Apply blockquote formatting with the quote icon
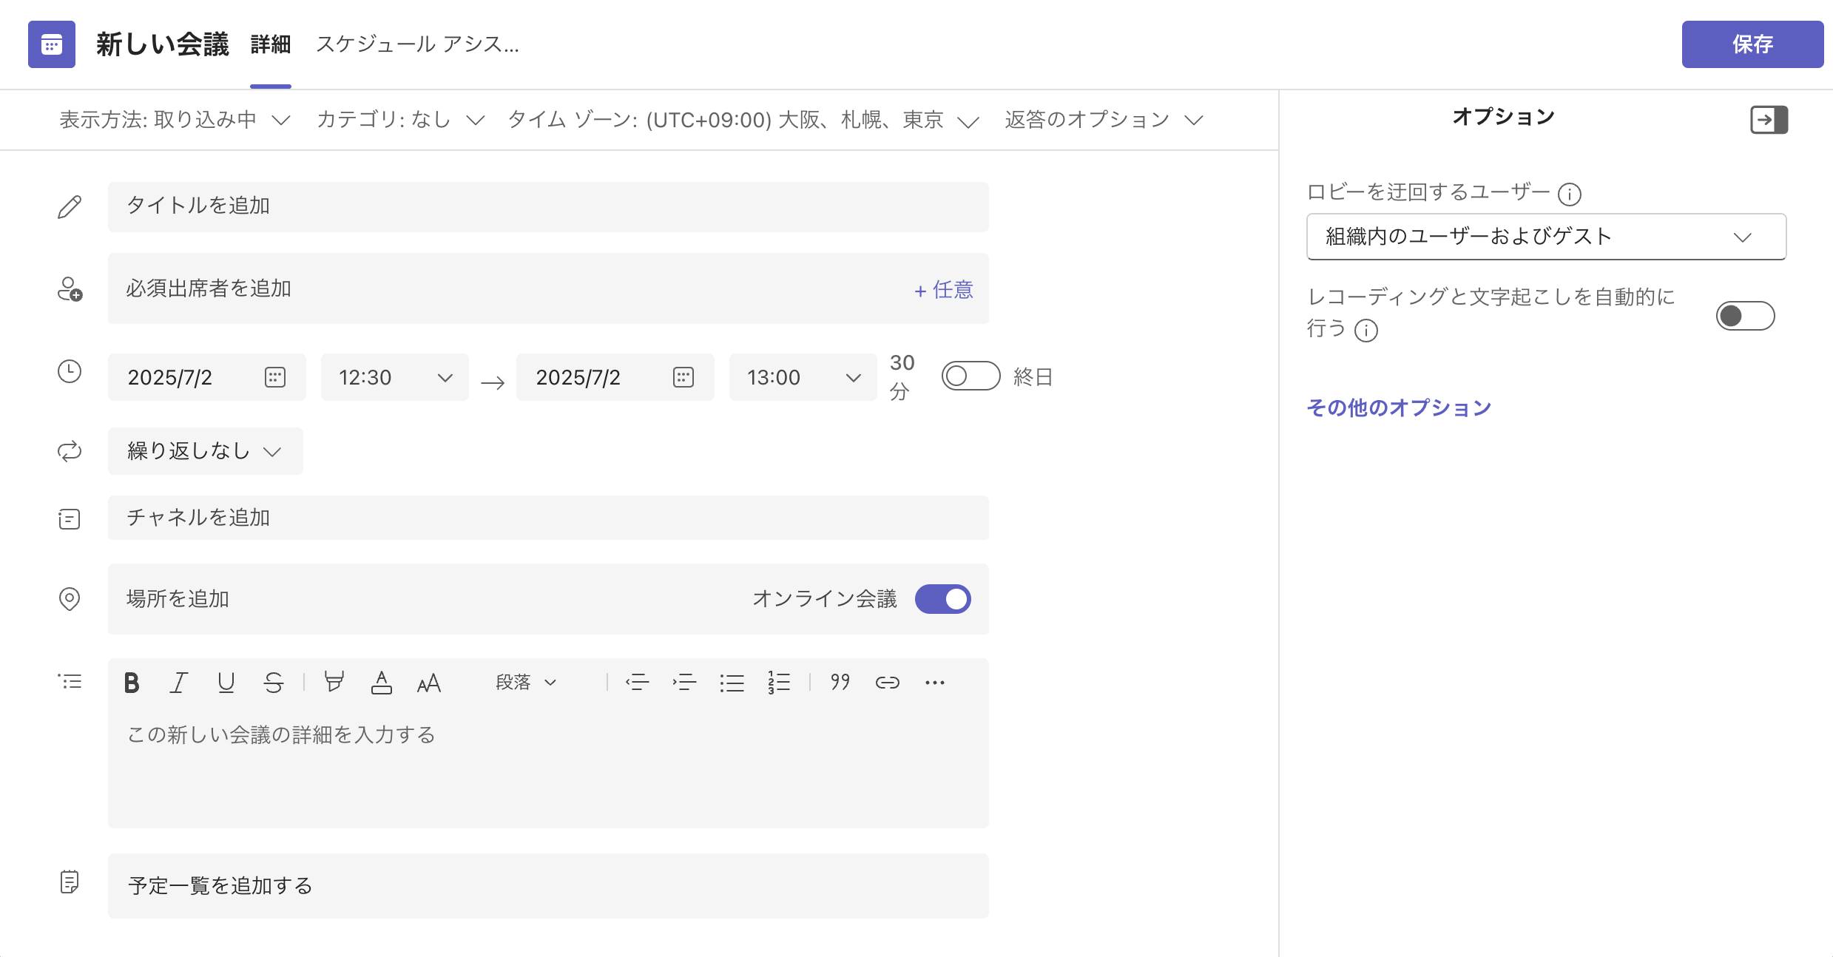The height and width of the screenshot is (957, 1833). tap(840, 682)
